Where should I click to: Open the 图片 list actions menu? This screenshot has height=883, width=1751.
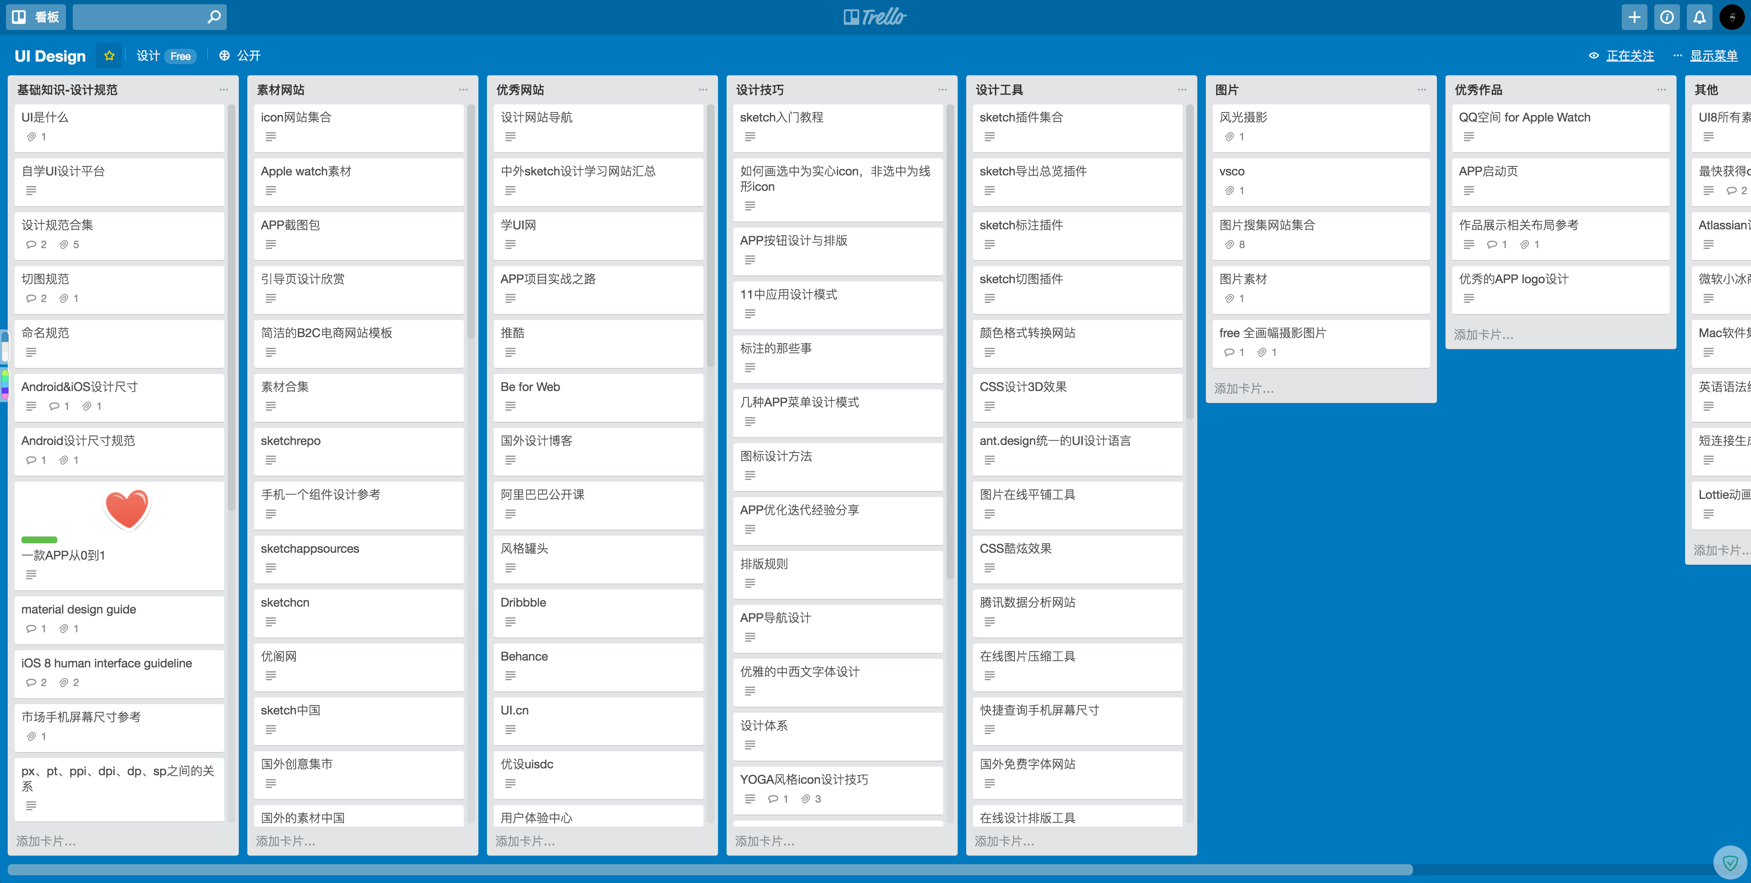pyautogui.click(x=1422, y=90)
